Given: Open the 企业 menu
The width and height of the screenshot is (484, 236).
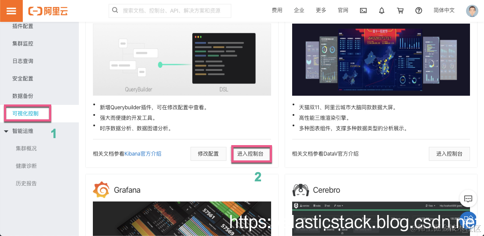Looking at the screenshot, I should pyautogui.click(x=299, y=10).
